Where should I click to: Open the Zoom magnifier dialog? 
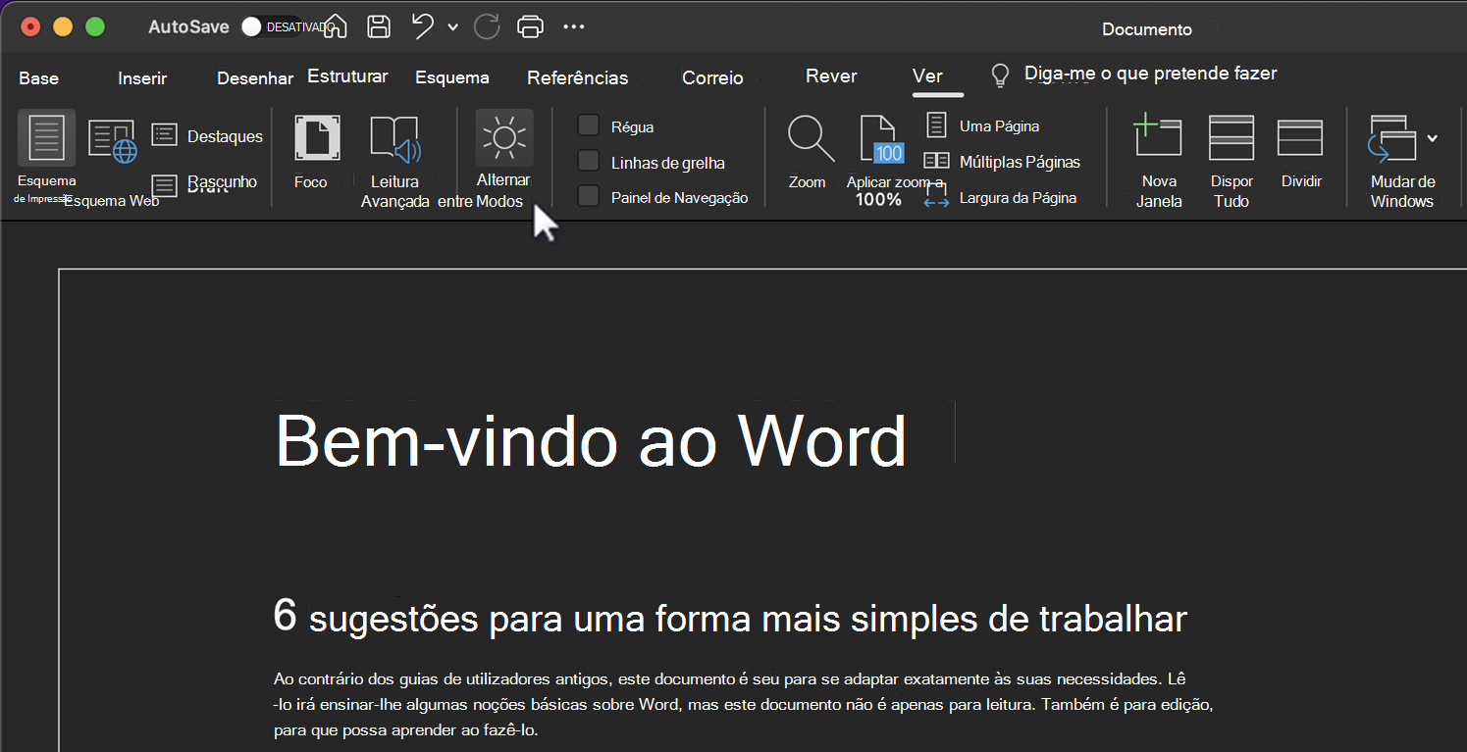coord(811,138)
